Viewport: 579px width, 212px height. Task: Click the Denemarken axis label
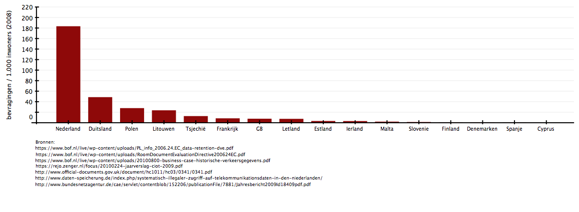pyautogui.click(x=482, y=129)
